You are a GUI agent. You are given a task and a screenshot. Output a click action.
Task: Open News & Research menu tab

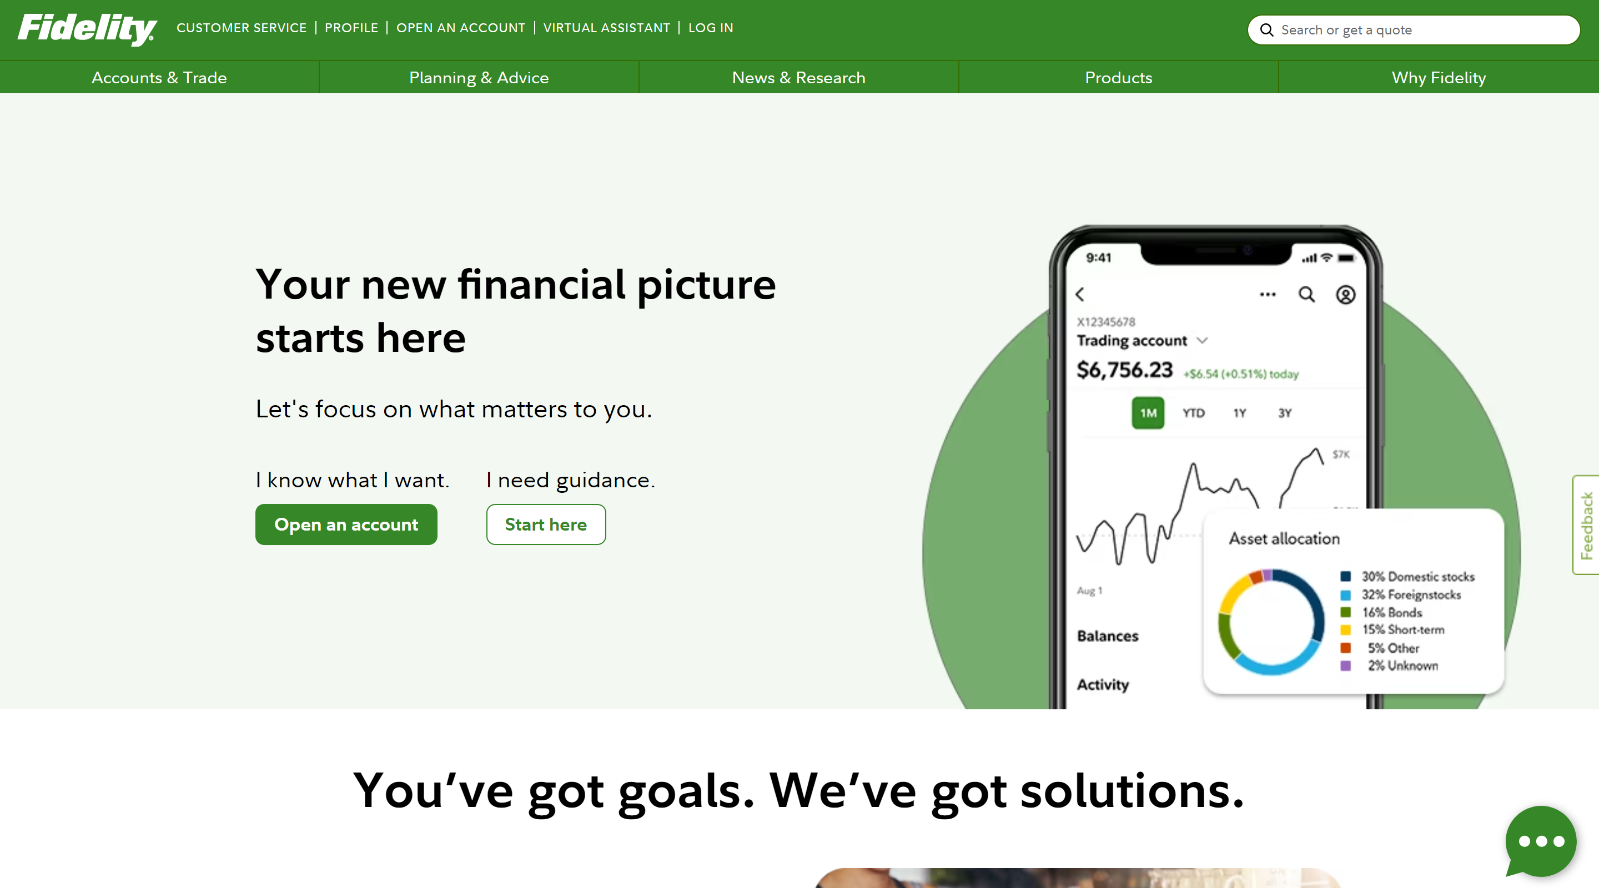tap(798, 77)
